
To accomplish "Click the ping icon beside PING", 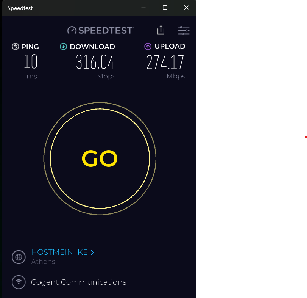I will click(15, 47).
